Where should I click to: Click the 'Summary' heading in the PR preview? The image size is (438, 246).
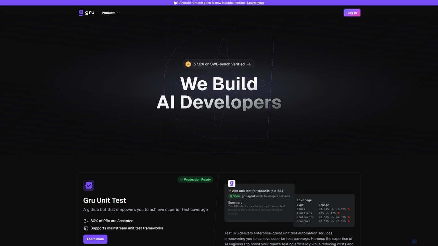click(x=235, y=203)
